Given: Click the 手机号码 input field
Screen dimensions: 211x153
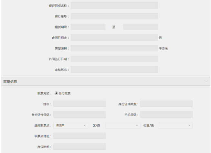Looking at the screenshot, I should coord(166,115).
